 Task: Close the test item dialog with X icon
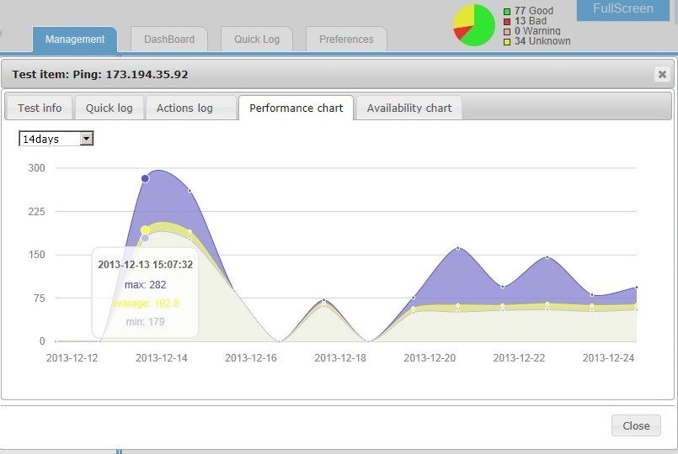[661, 74]
